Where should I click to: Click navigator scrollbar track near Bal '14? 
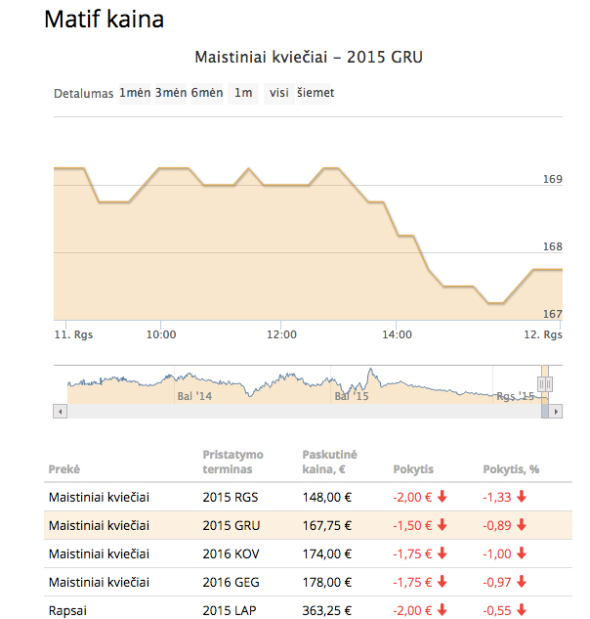[x=194, y=412]
